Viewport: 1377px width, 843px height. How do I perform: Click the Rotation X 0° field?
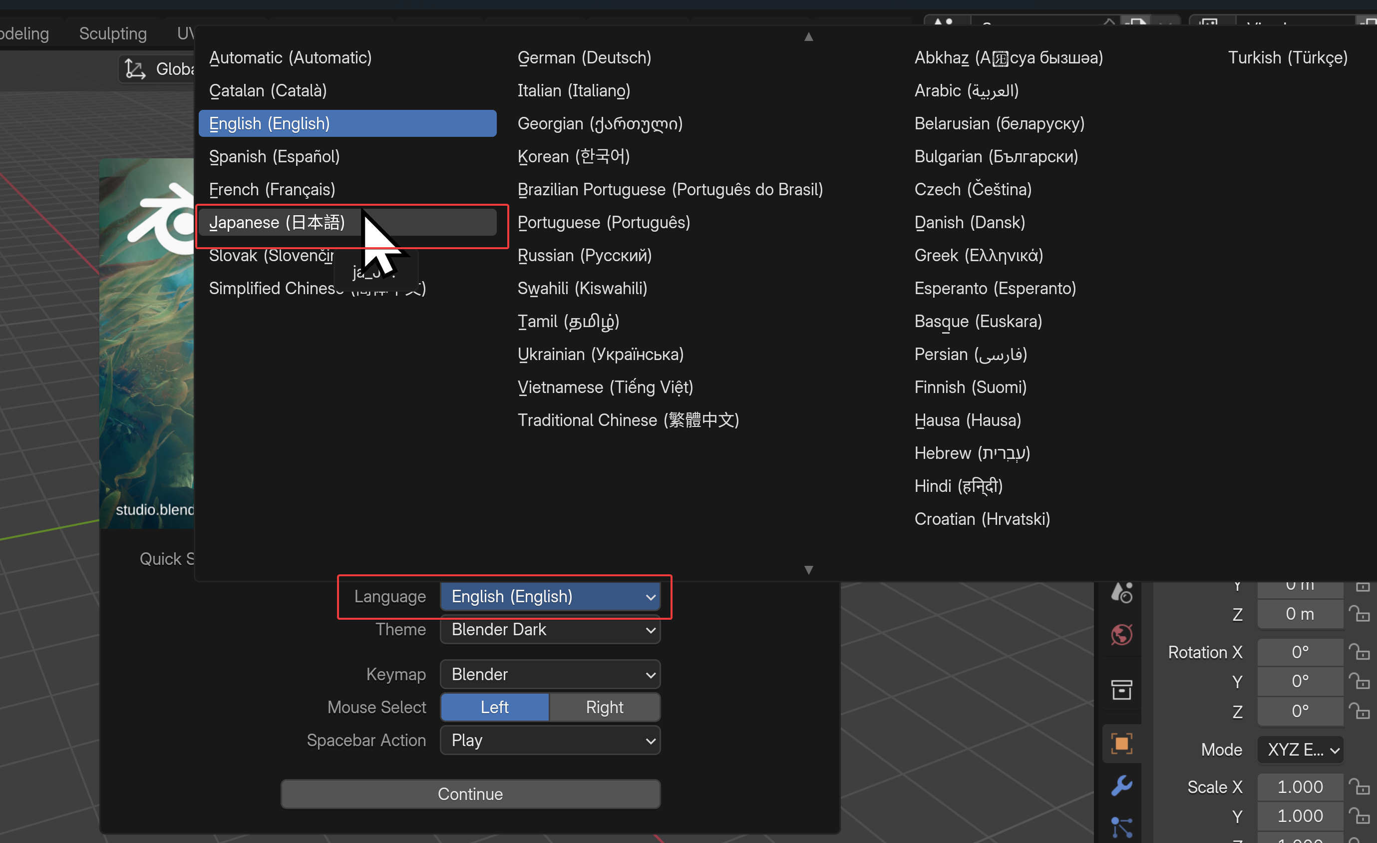coord(1300,652)
